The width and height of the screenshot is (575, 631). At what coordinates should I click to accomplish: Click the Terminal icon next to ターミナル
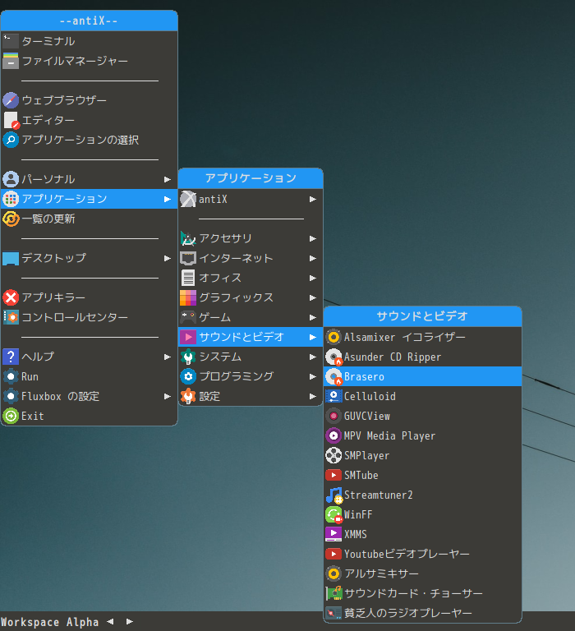click(x=11, y=41)
